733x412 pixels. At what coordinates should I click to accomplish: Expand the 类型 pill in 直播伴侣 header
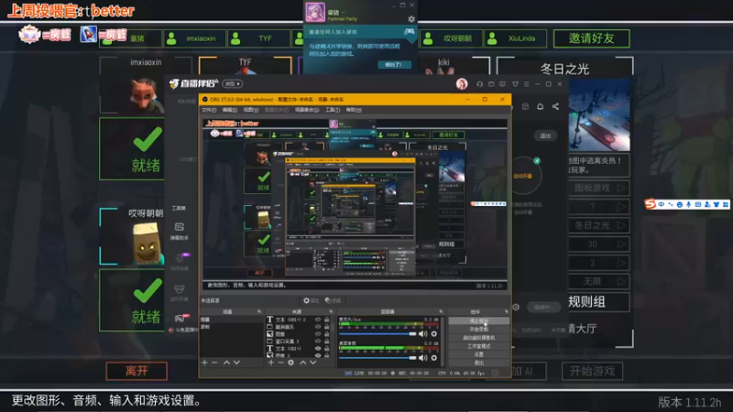[x=233, y=83]
